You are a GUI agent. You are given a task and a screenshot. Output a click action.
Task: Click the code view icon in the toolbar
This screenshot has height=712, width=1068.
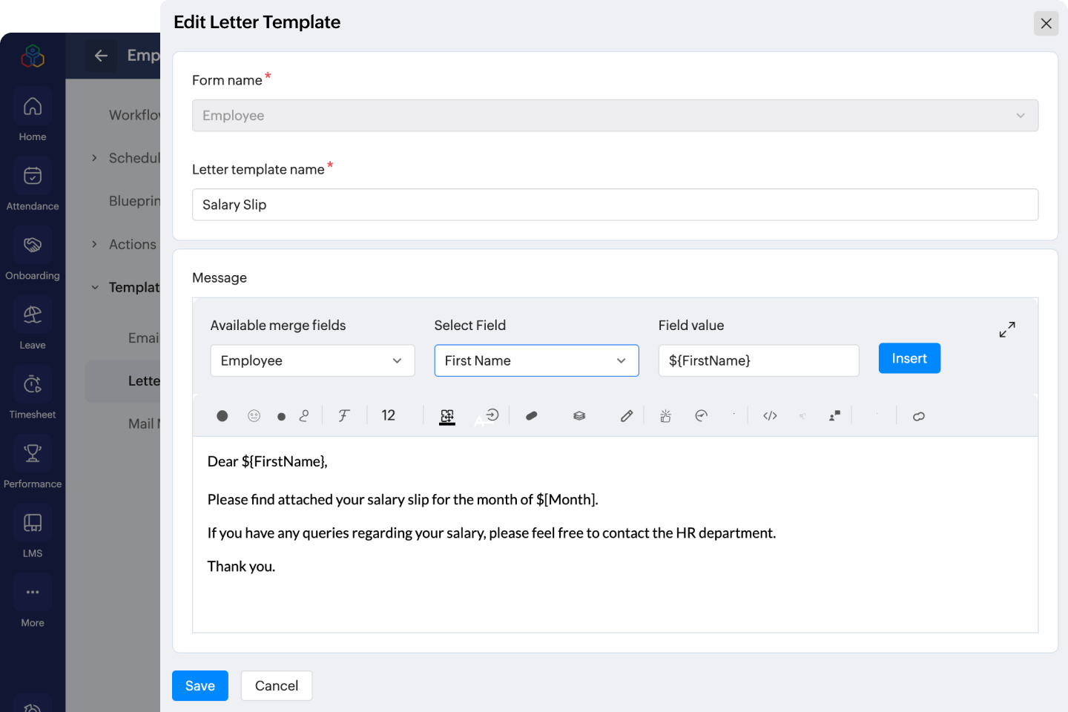tap(770, 416)
